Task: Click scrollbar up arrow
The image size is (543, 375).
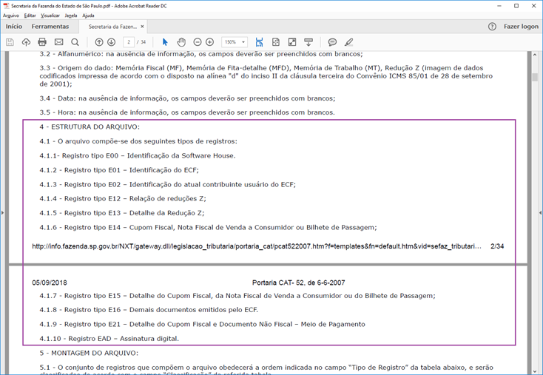Action: 535,55
